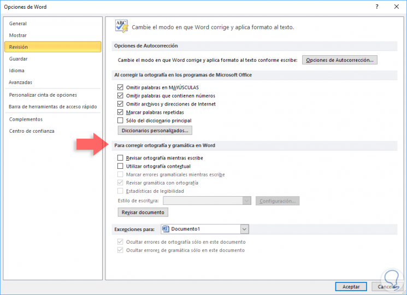Image resolution: width=407 pixels, height=295 pixels.
Task: Open Centro de confianza category
Action: pos(53,131)
